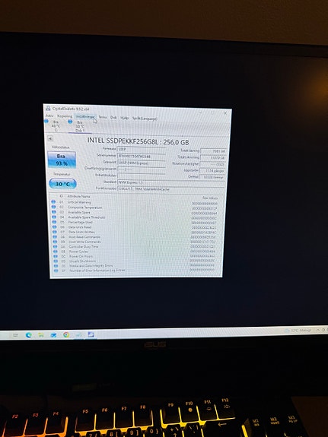Click the serial number value field
This screenshot has height=437, width=328.
pyautogui.click(x=142, y=157)
